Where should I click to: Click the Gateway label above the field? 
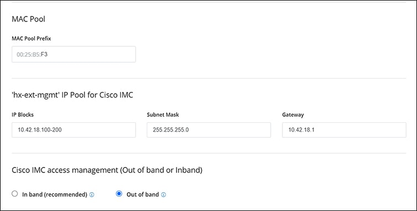click(x=293, y=115)
